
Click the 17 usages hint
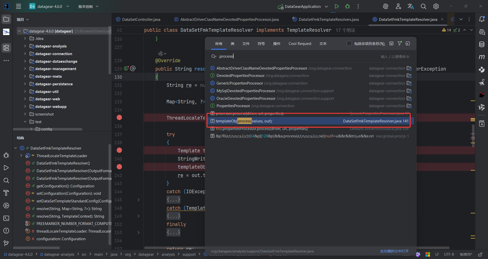click(345, 30)
